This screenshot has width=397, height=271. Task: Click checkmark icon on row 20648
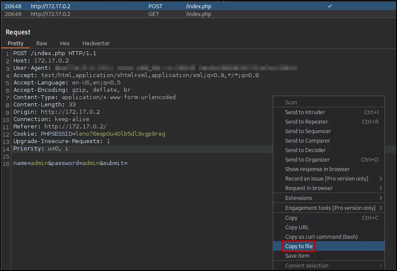click(330, 6)
